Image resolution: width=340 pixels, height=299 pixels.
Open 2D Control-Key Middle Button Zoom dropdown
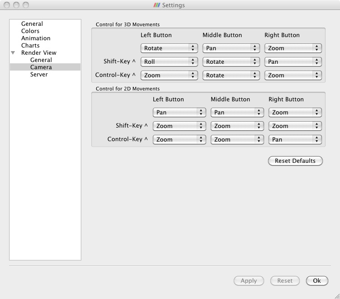pyautogui.click(x=237, y=139)
